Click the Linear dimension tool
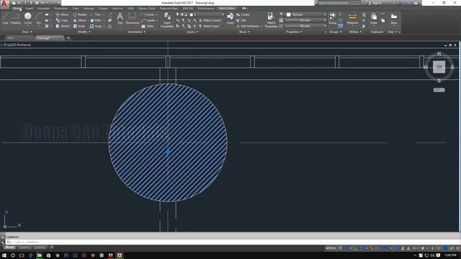461x259 pixels. tap(148, 14)
